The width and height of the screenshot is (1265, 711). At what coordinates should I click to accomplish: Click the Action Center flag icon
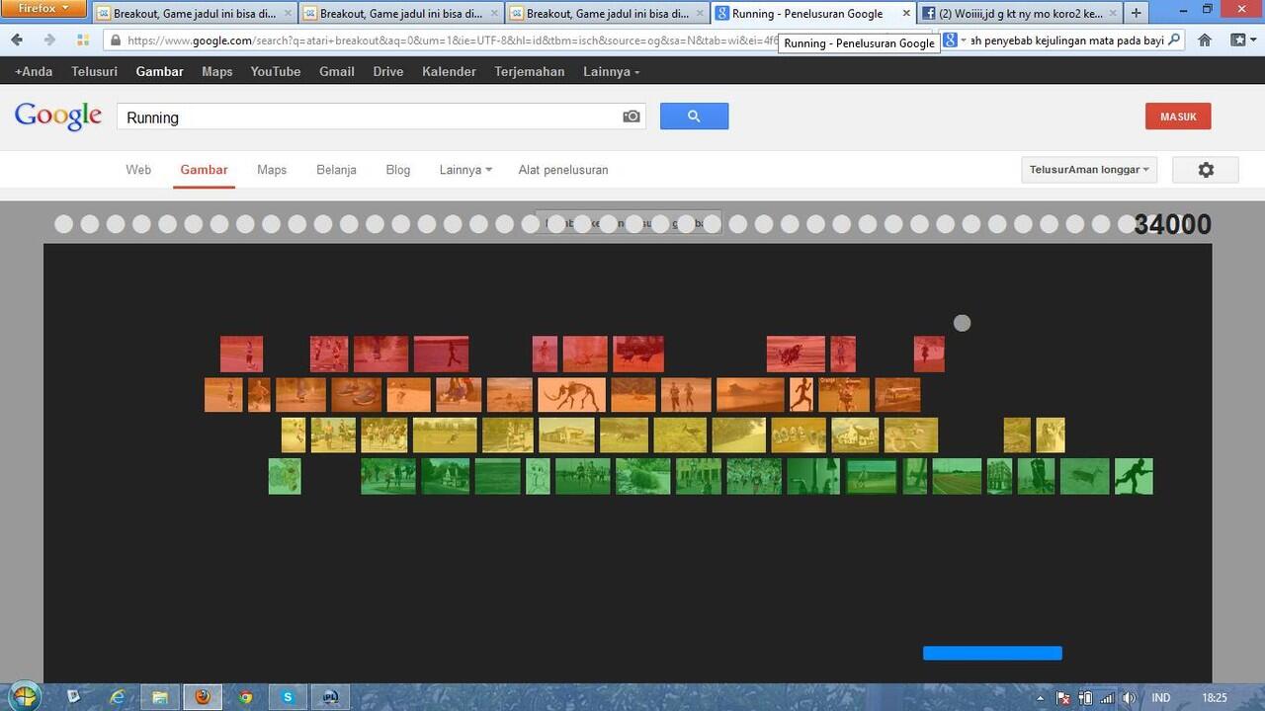(x=1063, y=698)
